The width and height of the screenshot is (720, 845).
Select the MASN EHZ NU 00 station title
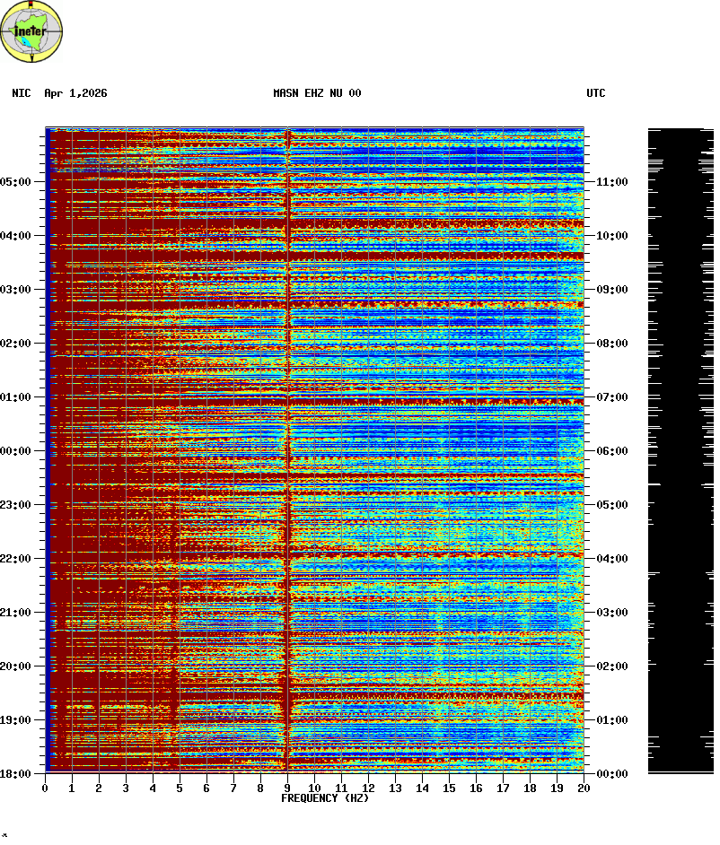tap(317, 93)
